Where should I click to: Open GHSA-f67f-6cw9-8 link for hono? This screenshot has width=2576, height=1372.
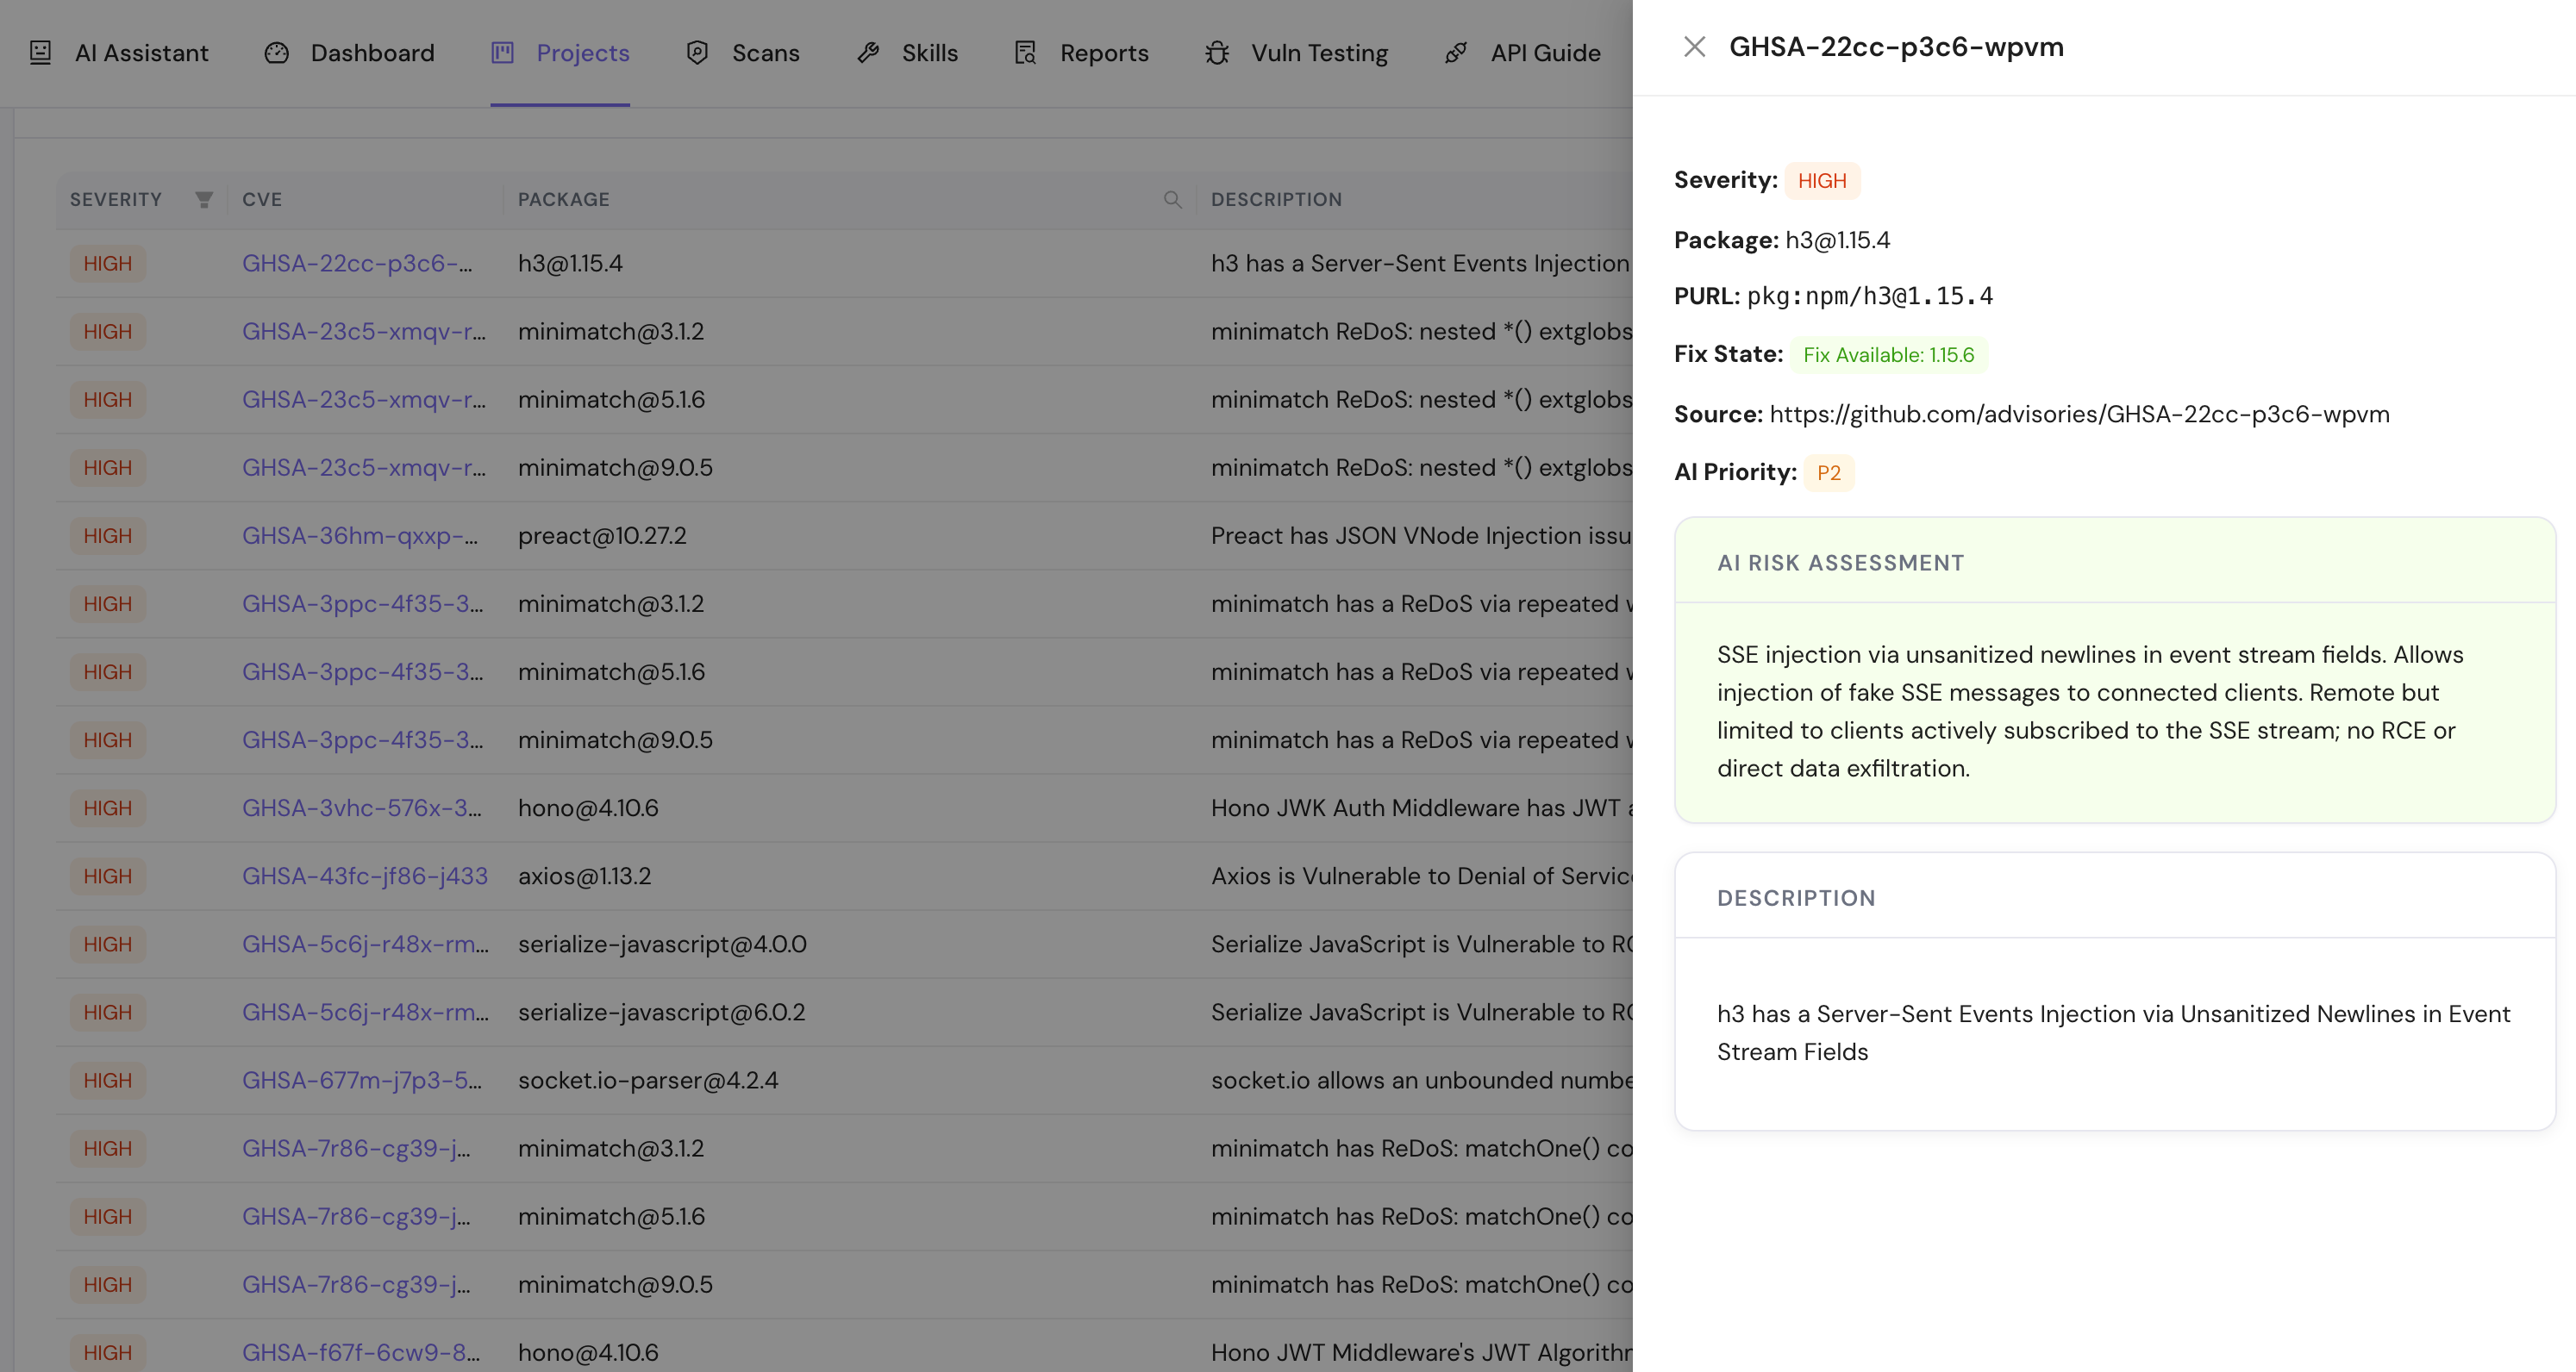361,1352
